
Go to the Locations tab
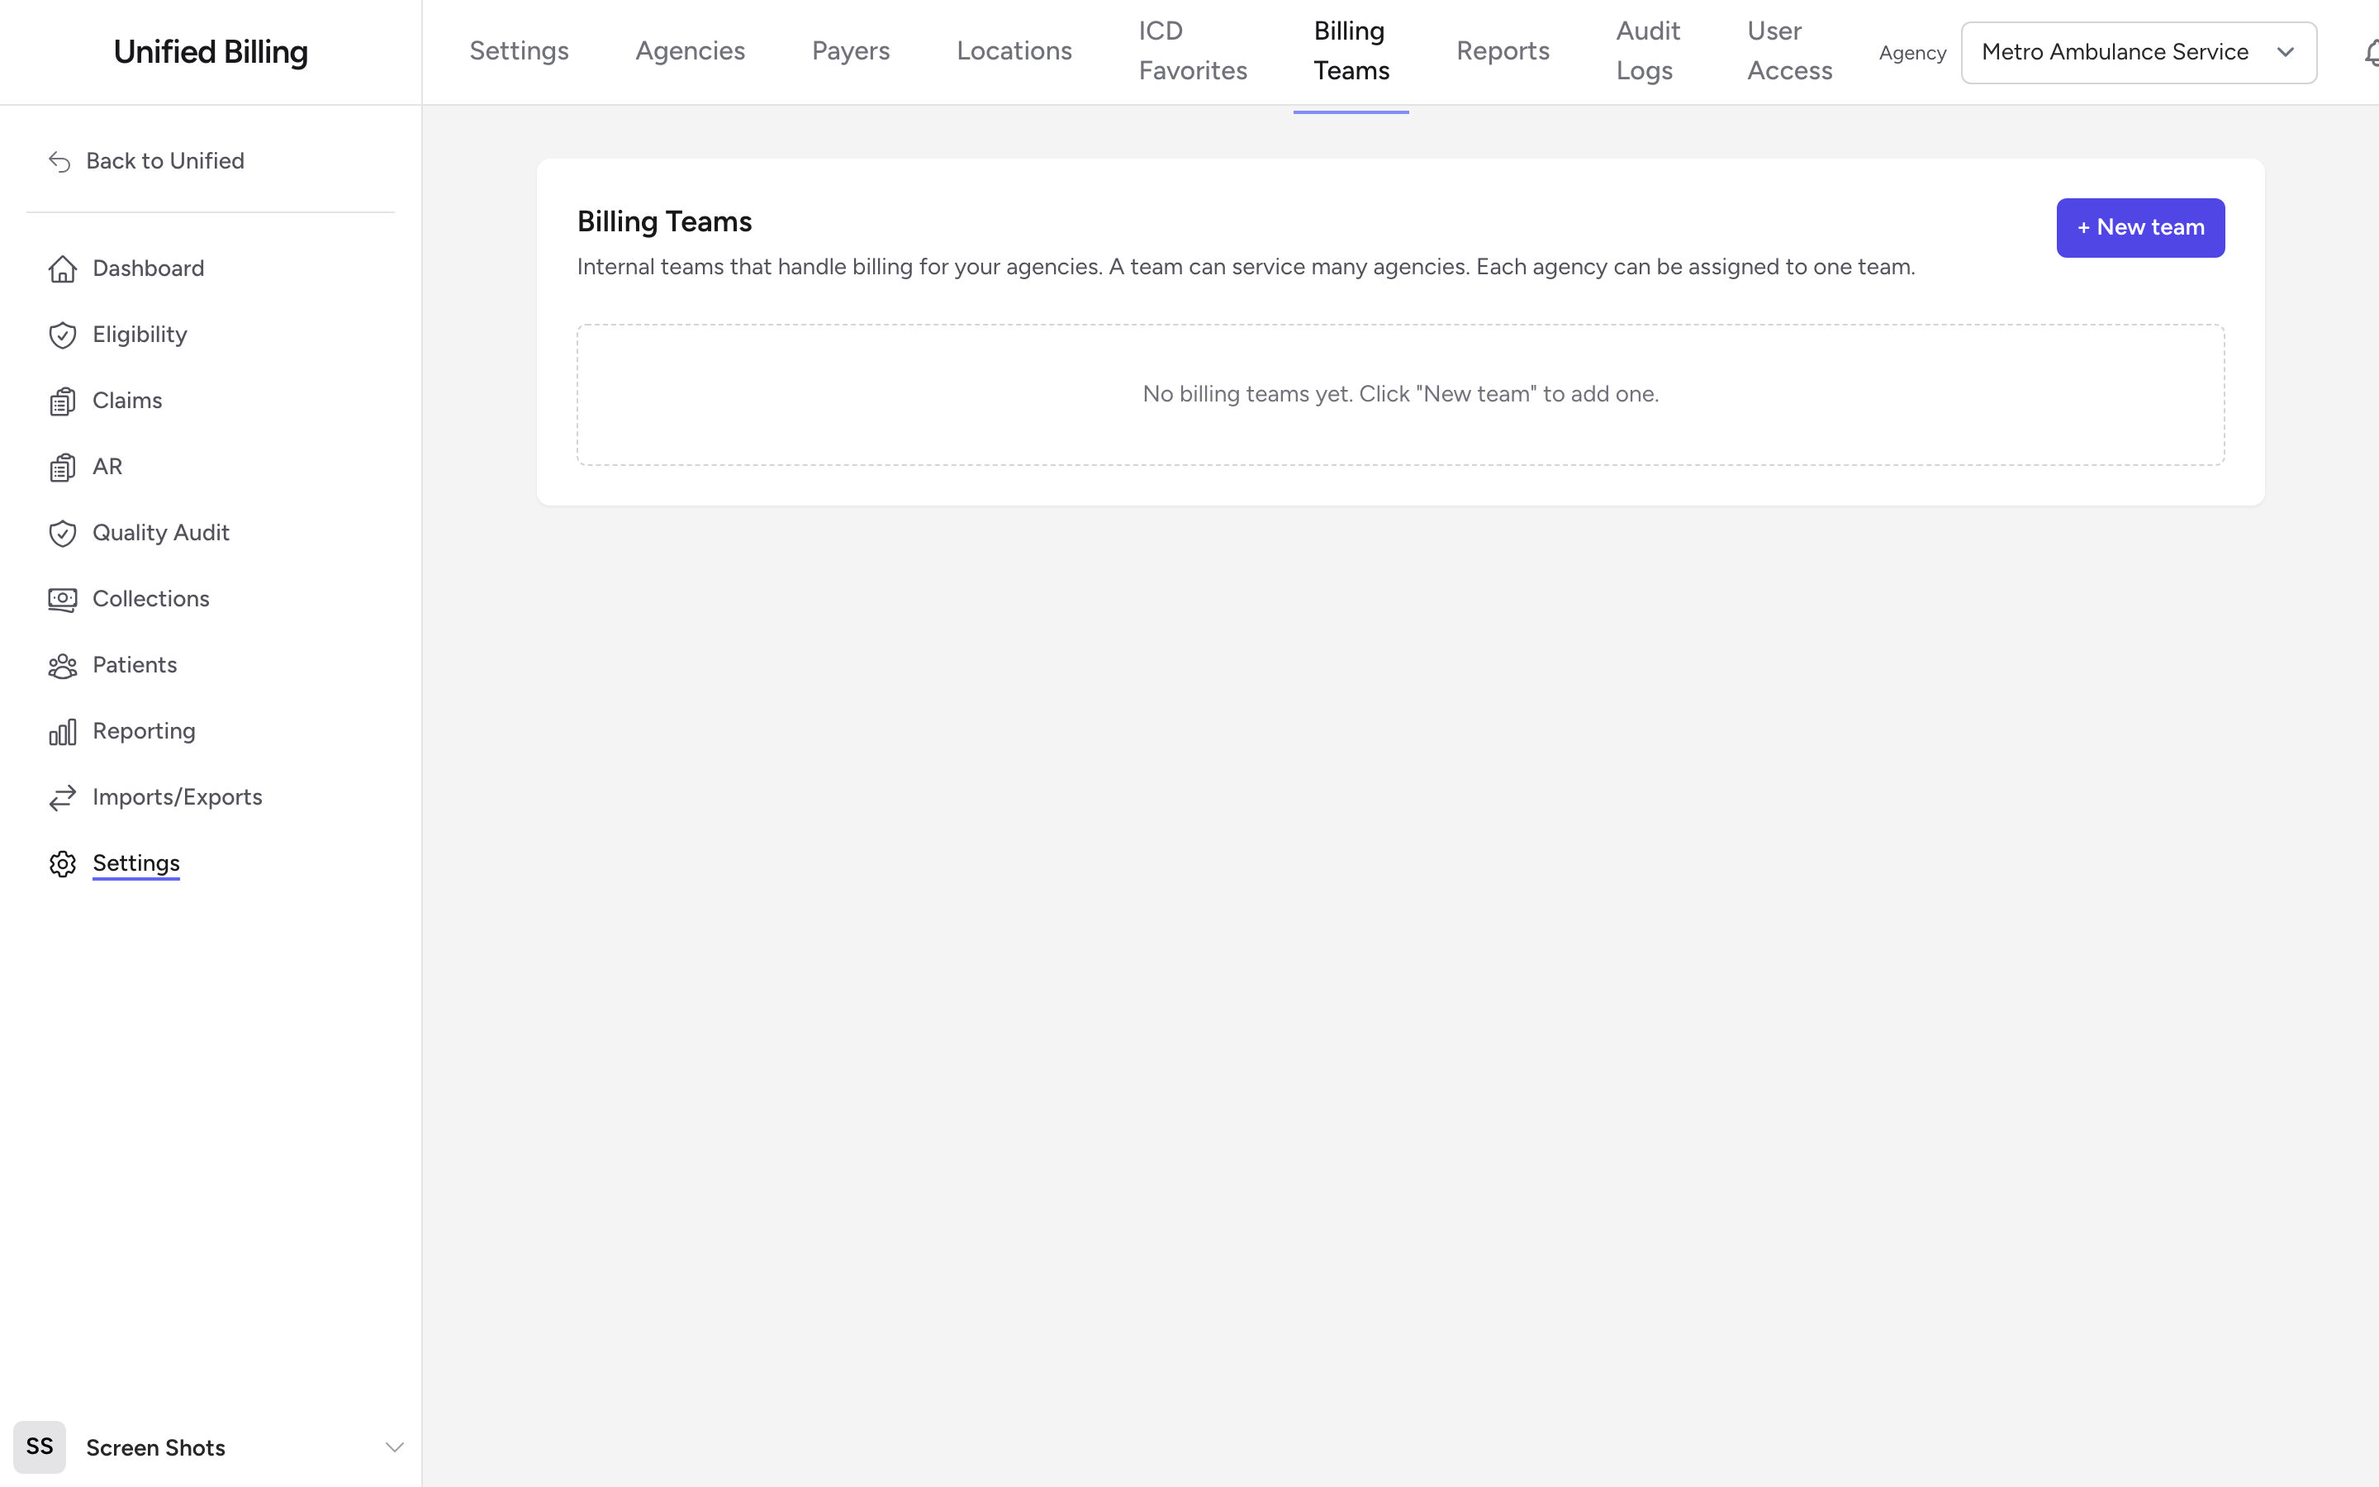click(x=1014, y=51)
